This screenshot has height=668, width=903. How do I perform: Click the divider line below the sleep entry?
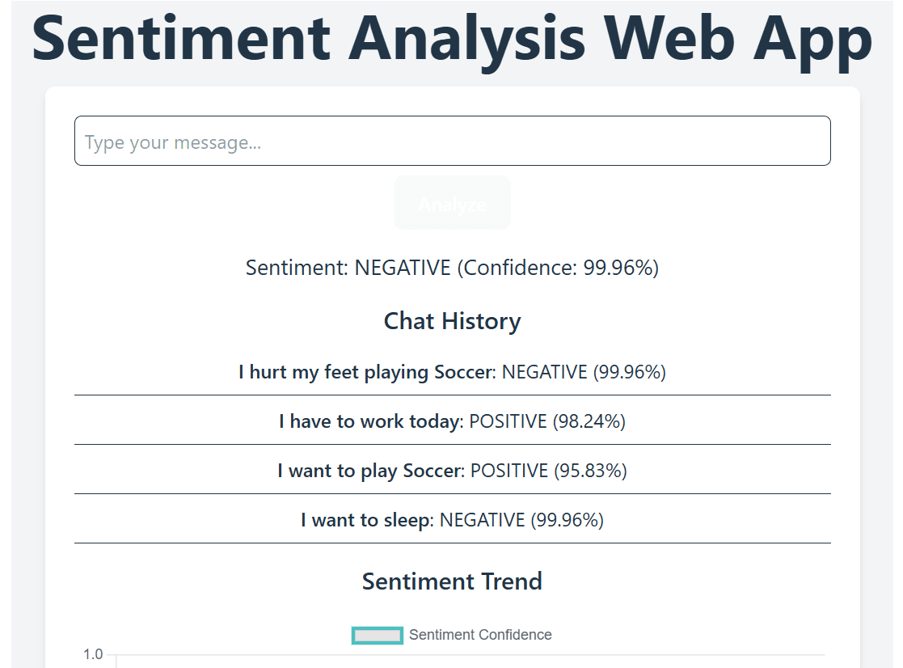[452, 543]
